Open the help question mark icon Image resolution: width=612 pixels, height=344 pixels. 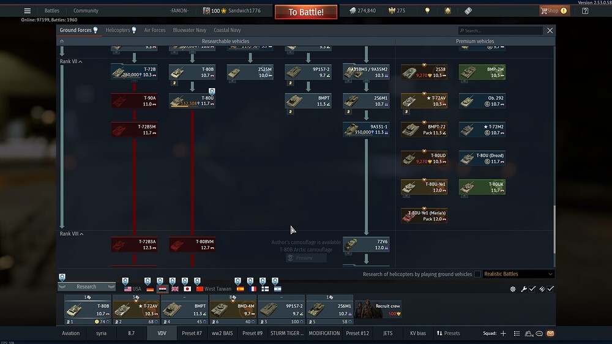point(585,10)
